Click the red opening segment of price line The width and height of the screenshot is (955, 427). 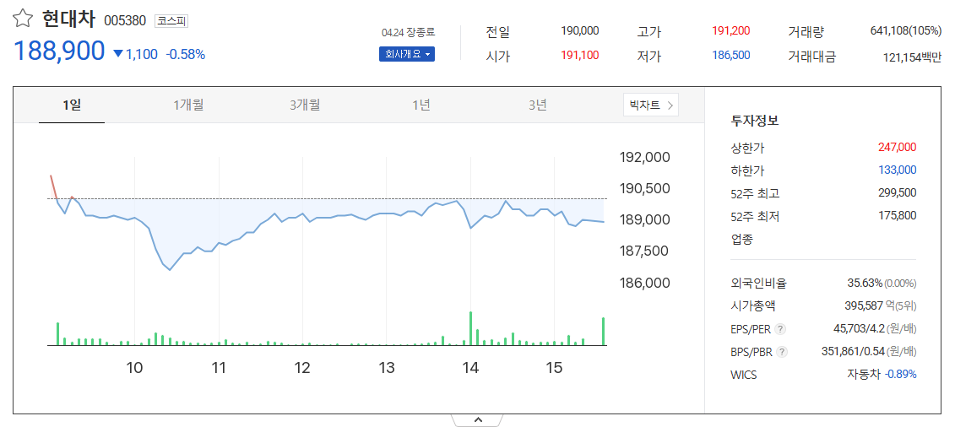point(54,187)
